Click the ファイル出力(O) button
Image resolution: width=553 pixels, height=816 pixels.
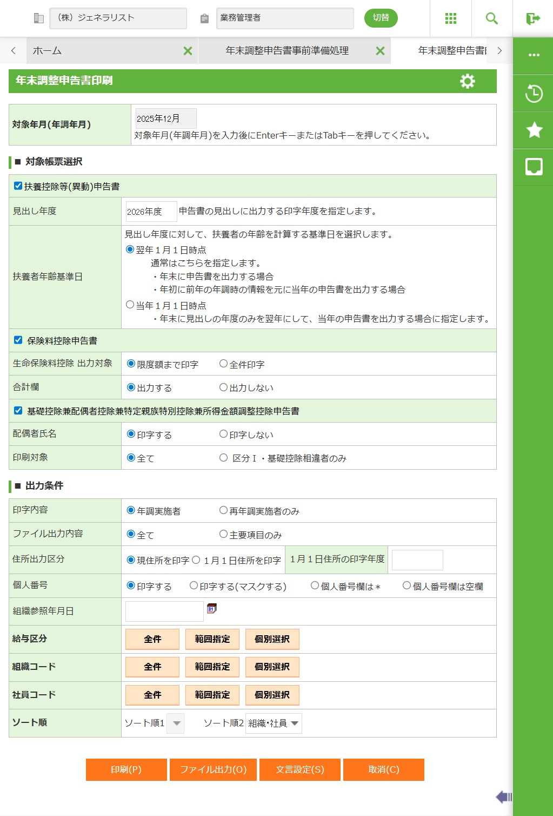click(x=213, y=769)
